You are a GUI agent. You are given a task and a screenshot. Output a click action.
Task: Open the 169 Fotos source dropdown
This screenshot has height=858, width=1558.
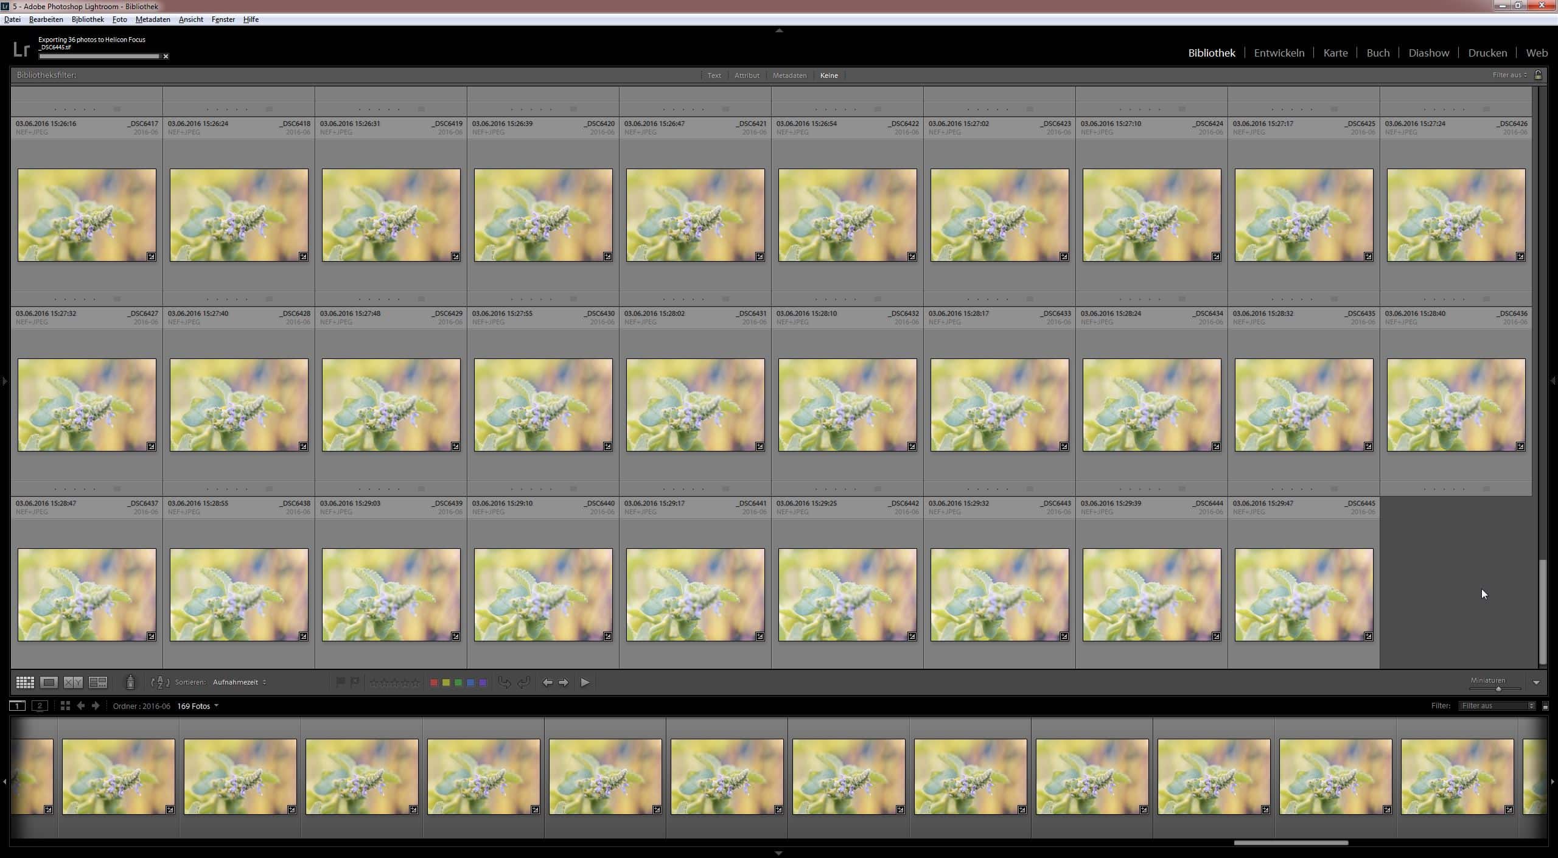[198, 706]
